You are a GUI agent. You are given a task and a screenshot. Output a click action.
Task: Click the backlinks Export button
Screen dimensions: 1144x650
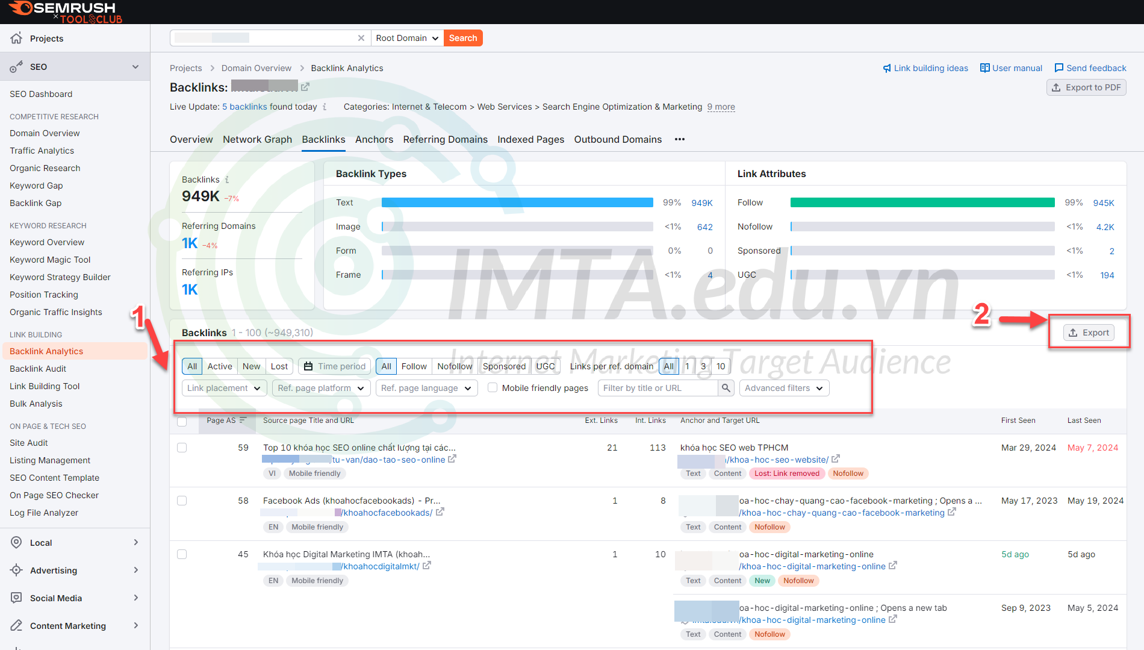click(x=1089, y=333)
